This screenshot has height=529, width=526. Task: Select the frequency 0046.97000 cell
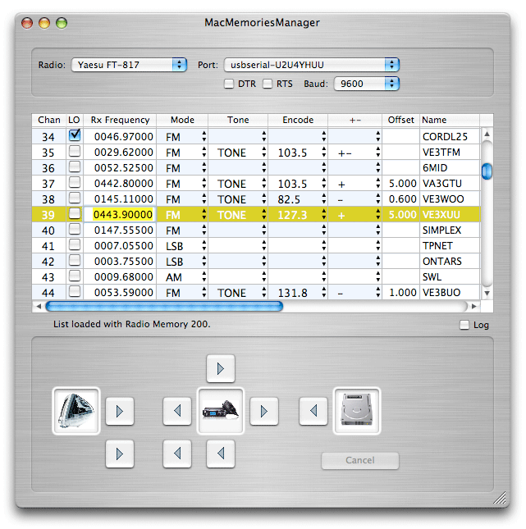pos(120,137)
